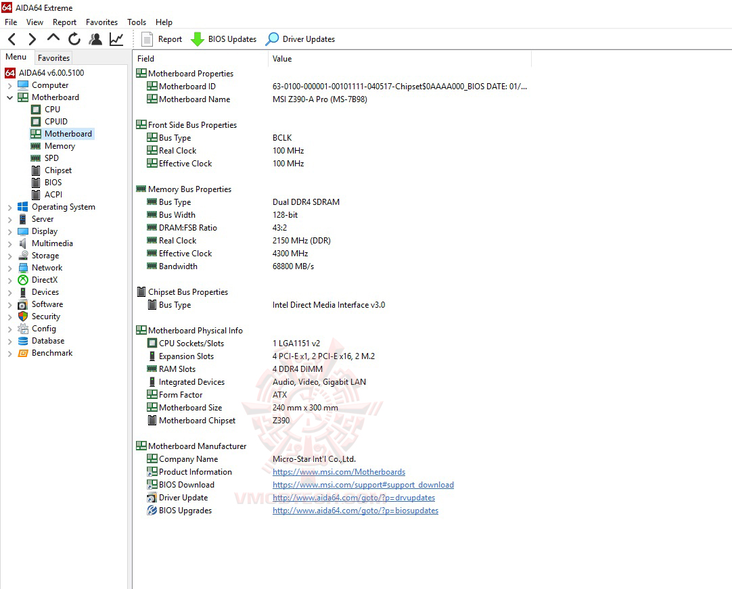Expand the Devices node
This screenshot has width=732, height=589.
[9, 292]
